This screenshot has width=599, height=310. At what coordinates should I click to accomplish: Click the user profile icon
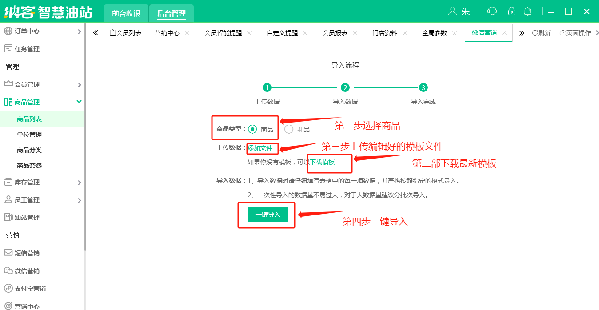[x=453, y=11]
